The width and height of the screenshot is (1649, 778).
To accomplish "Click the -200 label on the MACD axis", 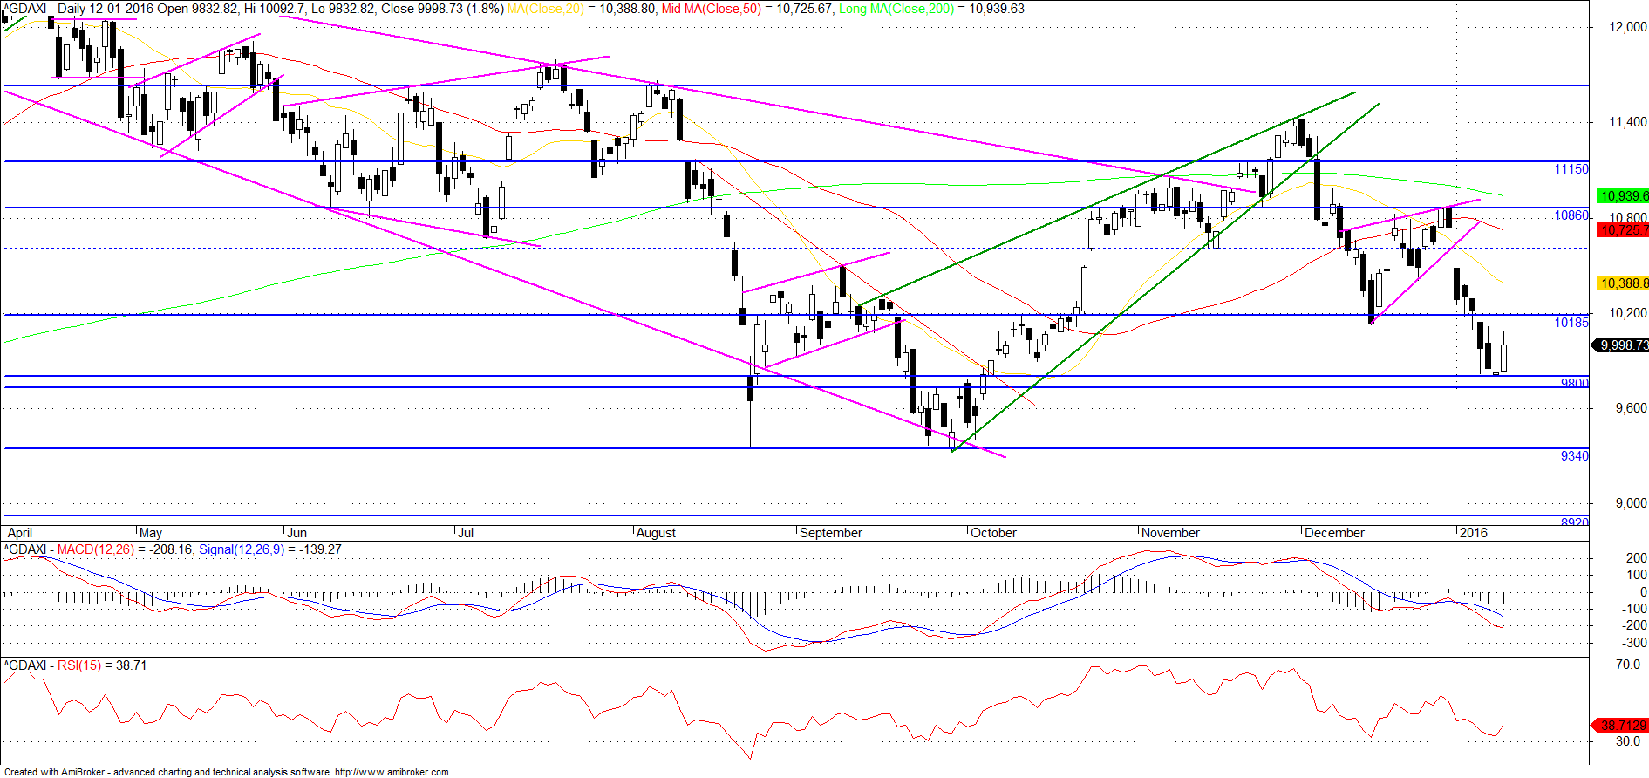I will [x=1634, y=625].
